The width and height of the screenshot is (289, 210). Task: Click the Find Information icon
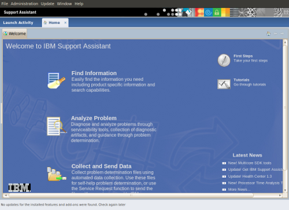[56, 80]
